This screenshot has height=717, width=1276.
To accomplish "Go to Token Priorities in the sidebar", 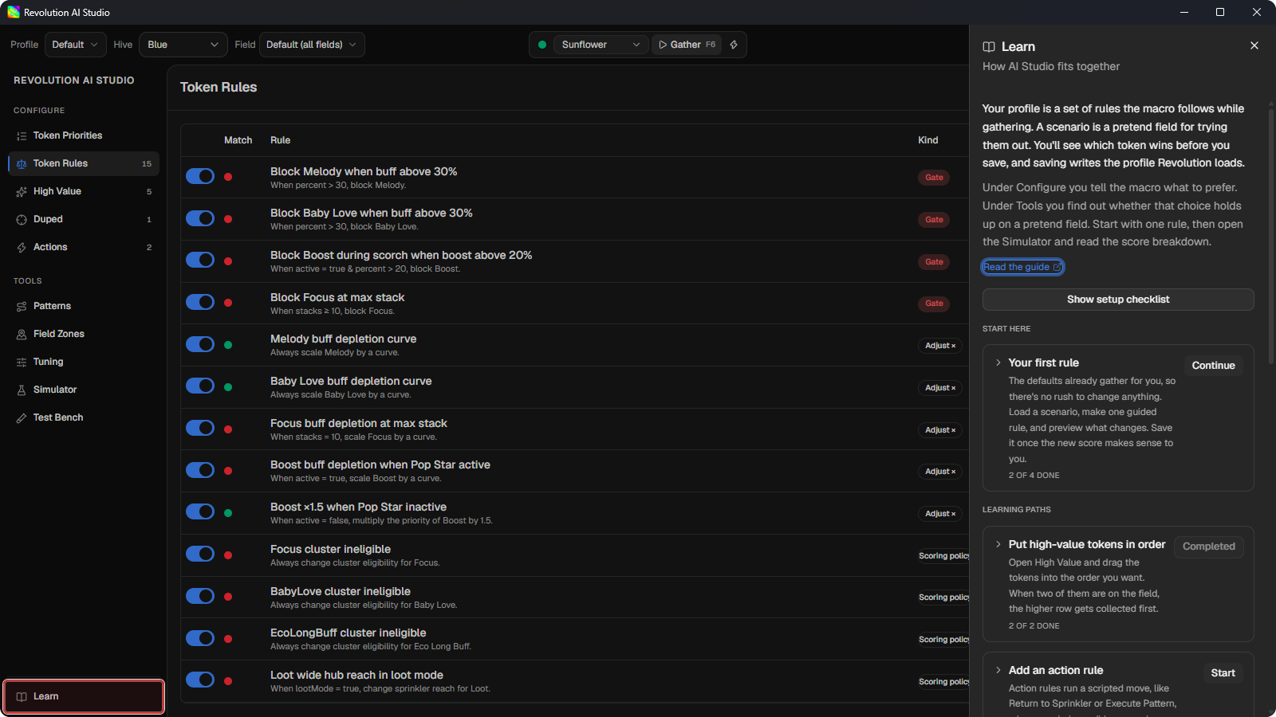I will click(84, 136).
